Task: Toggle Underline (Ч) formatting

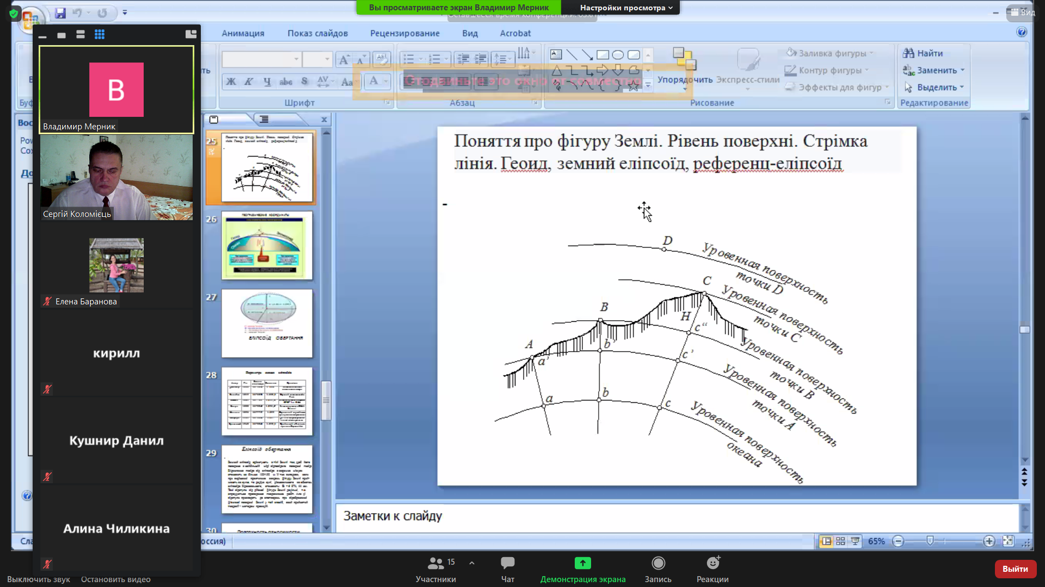Action: pos(267,82)
